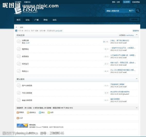Open the 谈婚论嫁 forum

25,41
